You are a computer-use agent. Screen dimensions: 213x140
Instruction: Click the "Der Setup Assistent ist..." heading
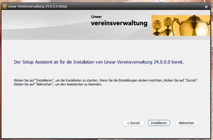99,62
